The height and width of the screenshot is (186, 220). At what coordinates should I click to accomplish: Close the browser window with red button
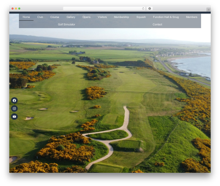point(13,8)
